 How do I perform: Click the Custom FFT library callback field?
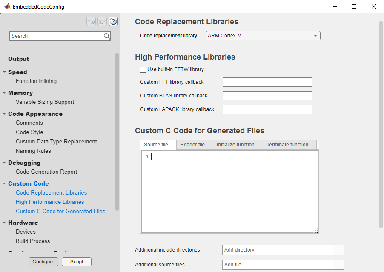[x=267, y=82]
